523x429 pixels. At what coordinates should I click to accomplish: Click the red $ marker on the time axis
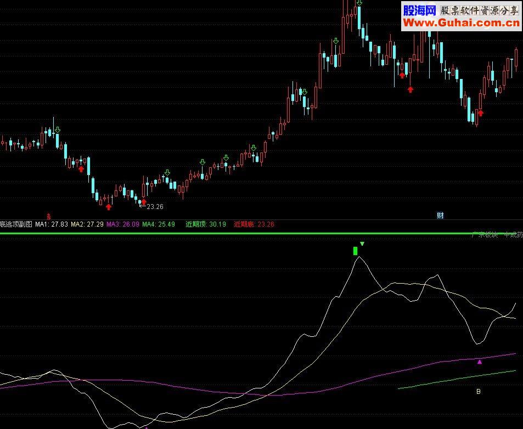49,216
